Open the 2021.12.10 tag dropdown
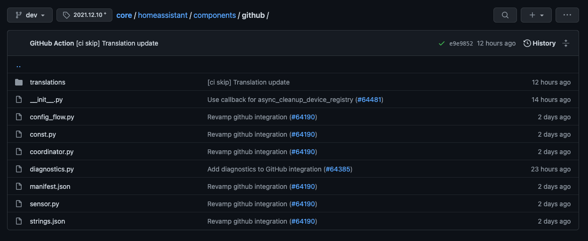 click(84, 15)
